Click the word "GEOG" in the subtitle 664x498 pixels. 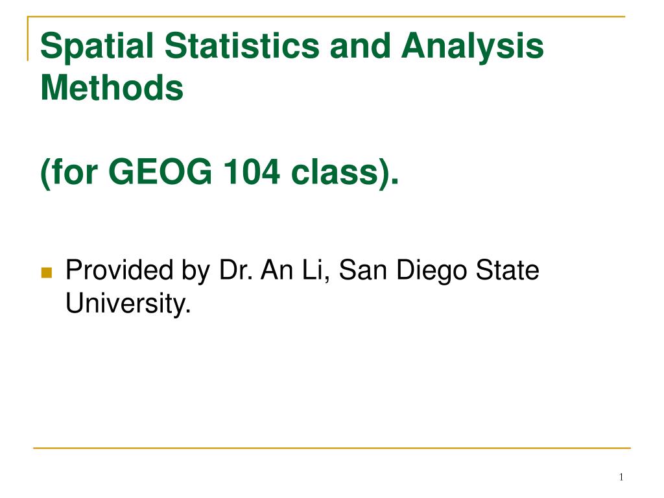pos(160,171)
